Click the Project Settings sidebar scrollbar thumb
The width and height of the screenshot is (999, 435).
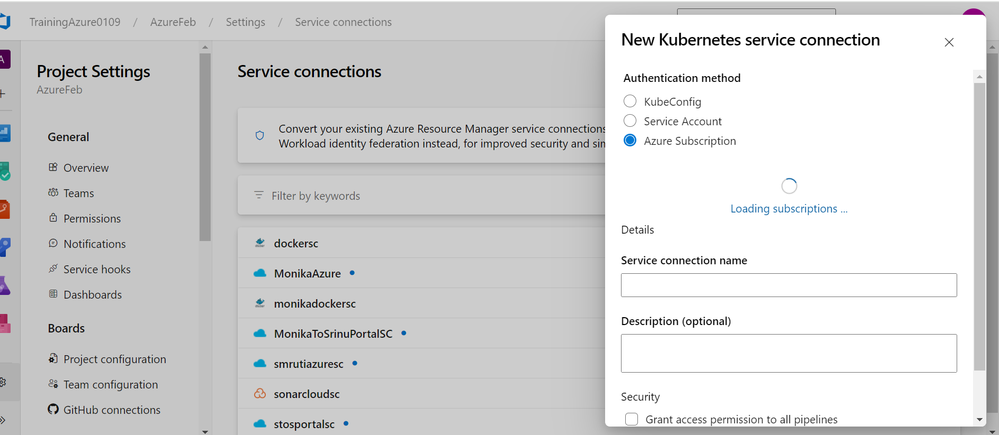pos(205,147)
